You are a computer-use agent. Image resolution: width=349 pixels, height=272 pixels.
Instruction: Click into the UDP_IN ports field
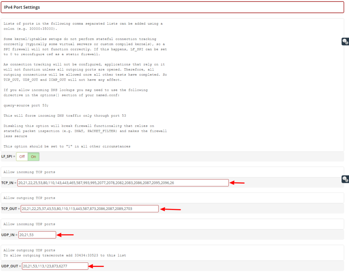(x=37, y=235)
